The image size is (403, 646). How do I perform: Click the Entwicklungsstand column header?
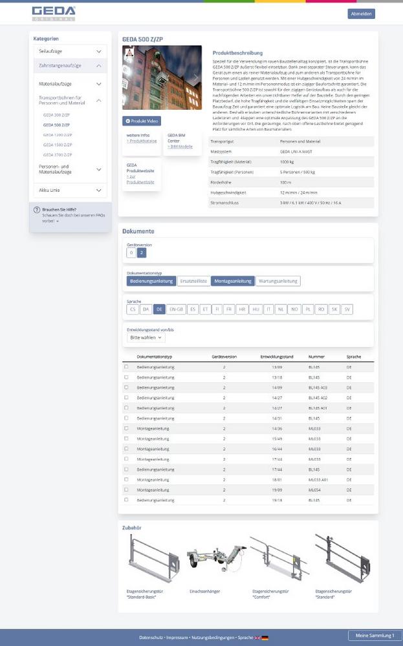277,357
